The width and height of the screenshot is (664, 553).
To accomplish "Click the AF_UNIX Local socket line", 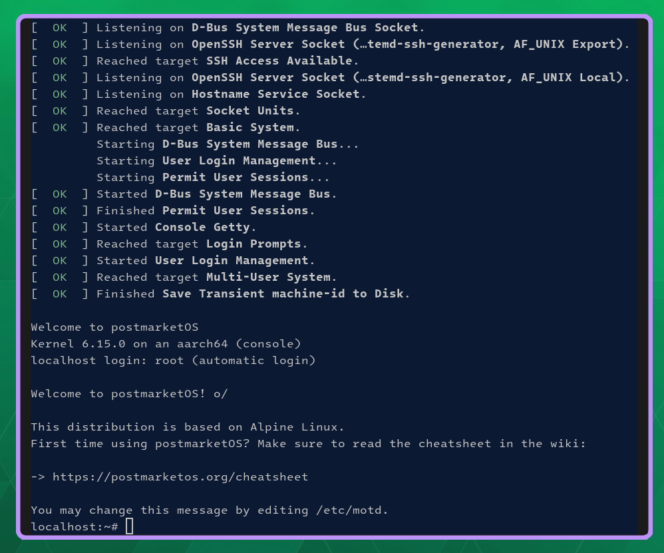I will (x=330, y=77).
